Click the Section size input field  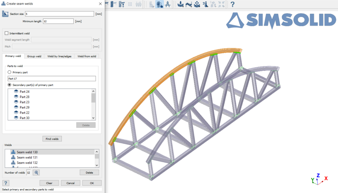coord(59,14)
